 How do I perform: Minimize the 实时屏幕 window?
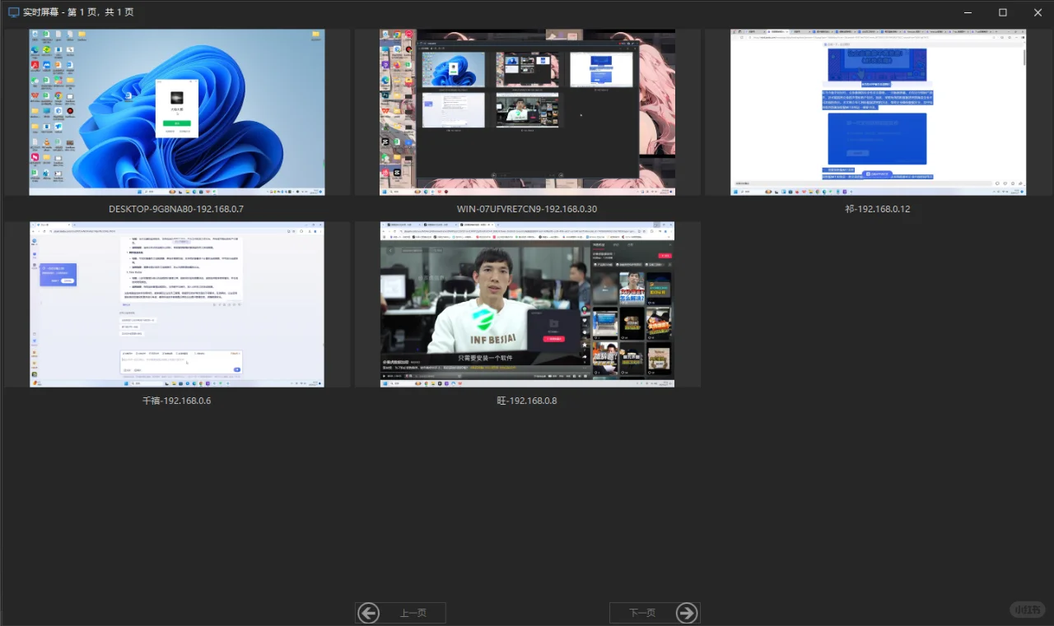[x=968, y=12]
